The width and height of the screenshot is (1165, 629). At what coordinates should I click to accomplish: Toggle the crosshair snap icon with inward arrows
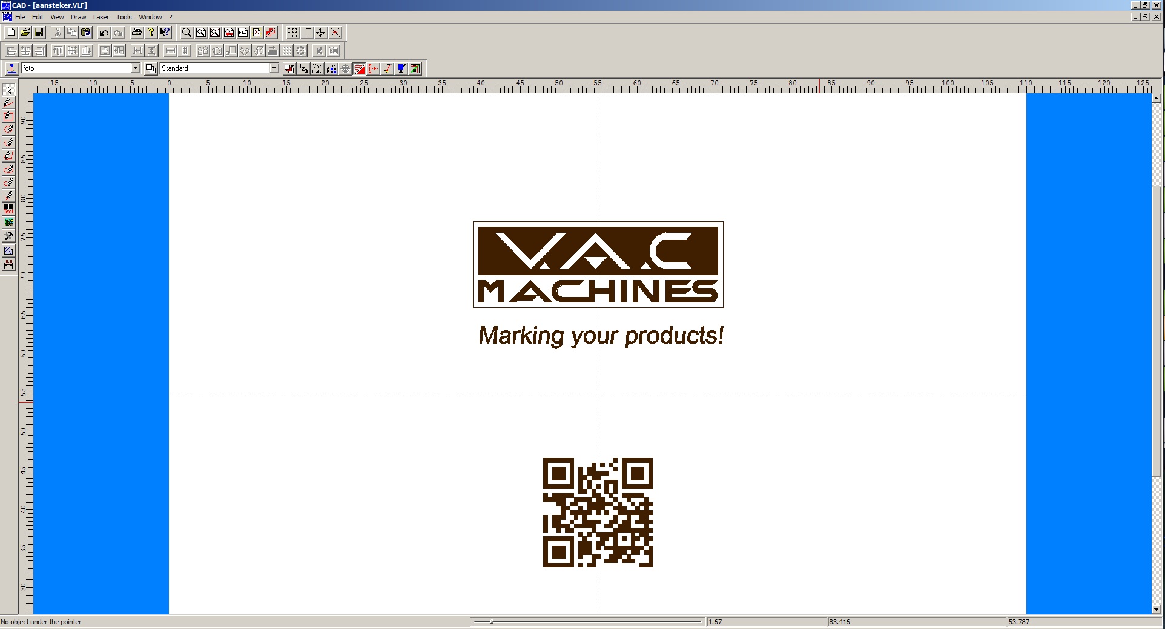321,33
